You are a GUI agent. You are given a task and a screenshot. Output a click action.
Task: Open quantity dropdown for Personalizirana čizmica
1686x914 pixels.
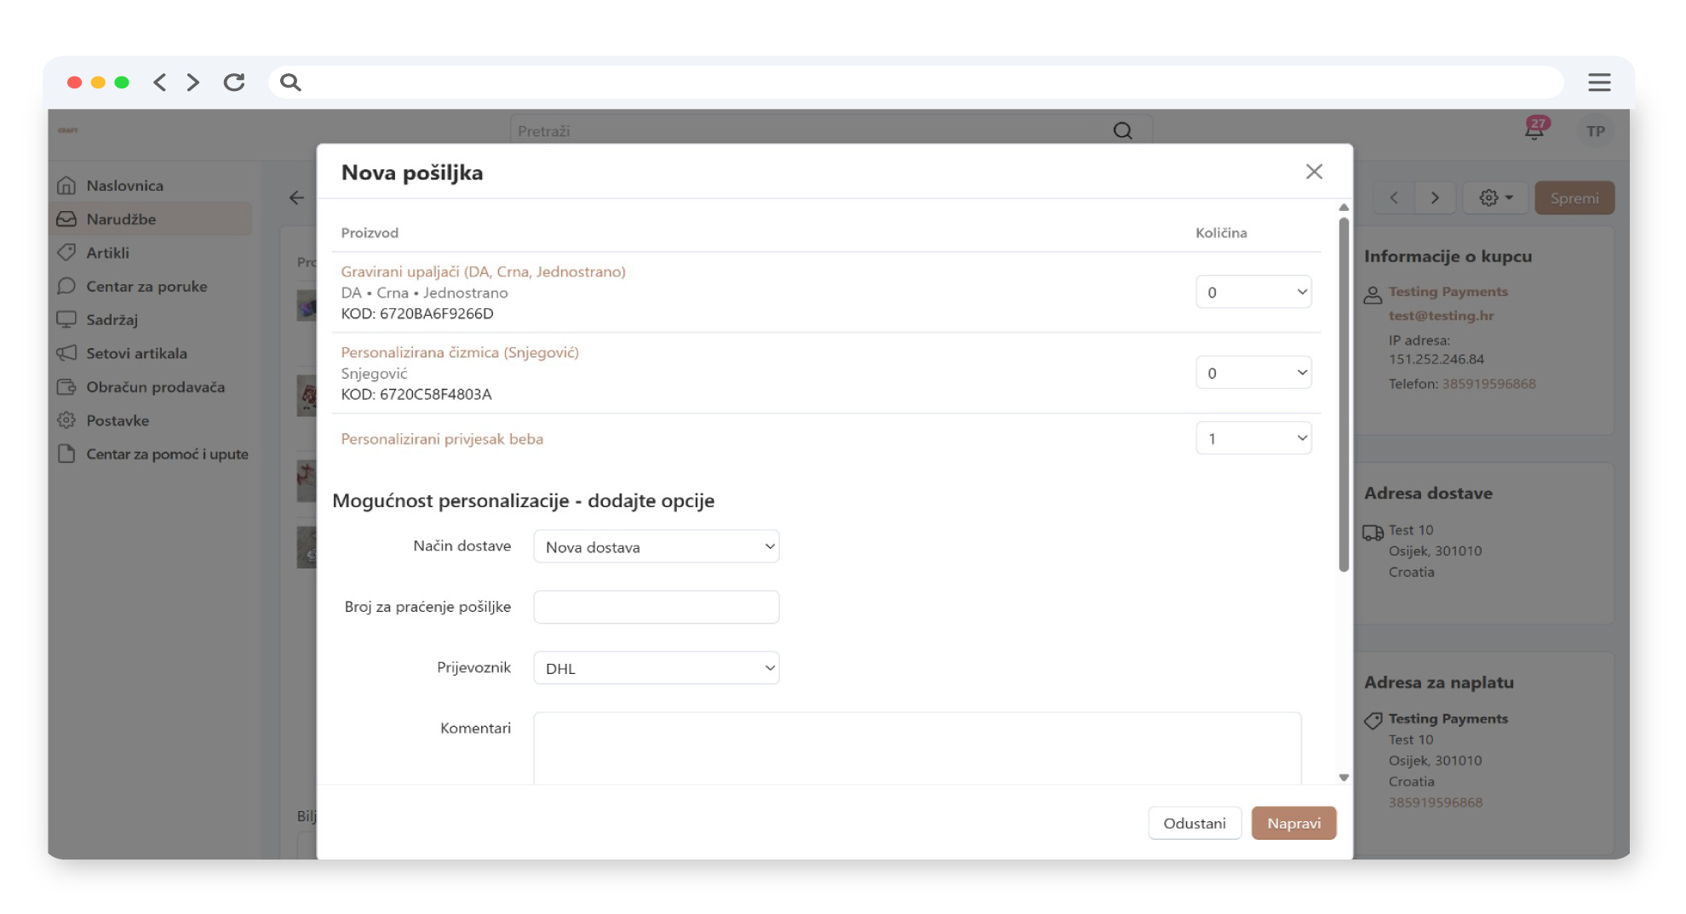tap(1253, 373)
